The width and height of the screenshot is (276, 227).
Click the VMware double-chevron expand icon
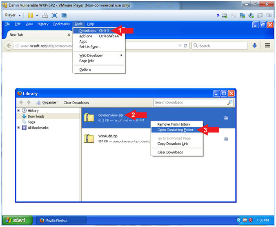tap(218, 16)
